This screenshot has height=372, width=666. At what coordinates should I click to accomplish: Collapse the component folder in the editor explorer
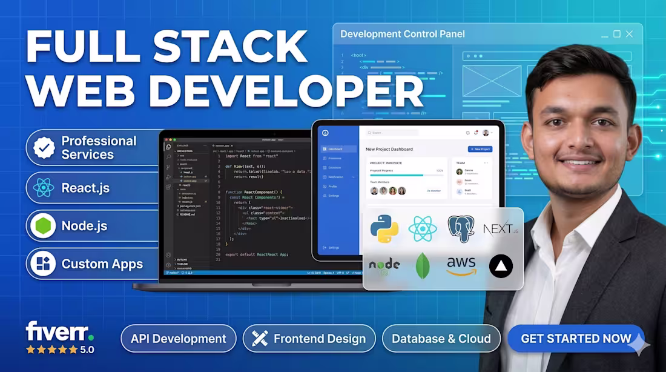(x=186, y=168)
